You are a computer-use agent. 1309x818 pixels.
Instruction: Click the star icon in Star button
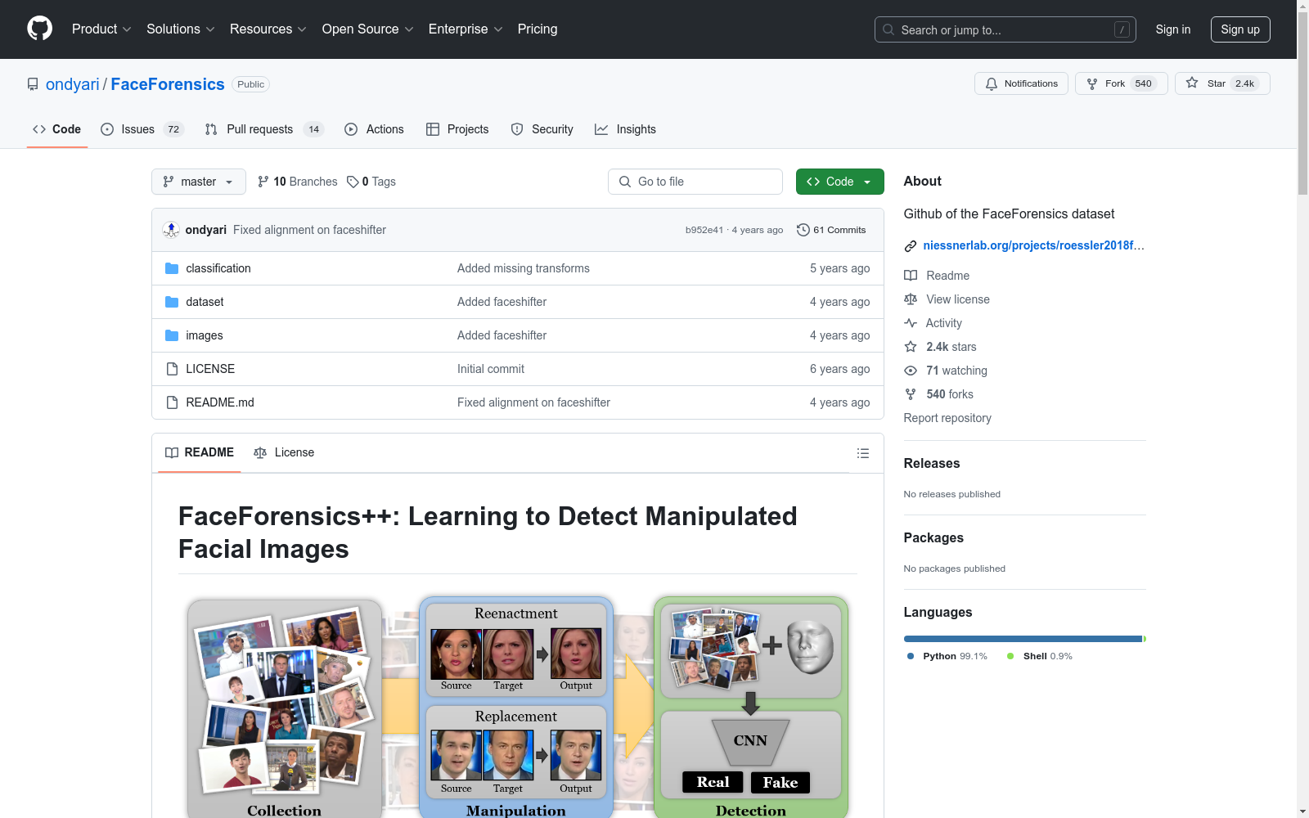coord(1192,83)
